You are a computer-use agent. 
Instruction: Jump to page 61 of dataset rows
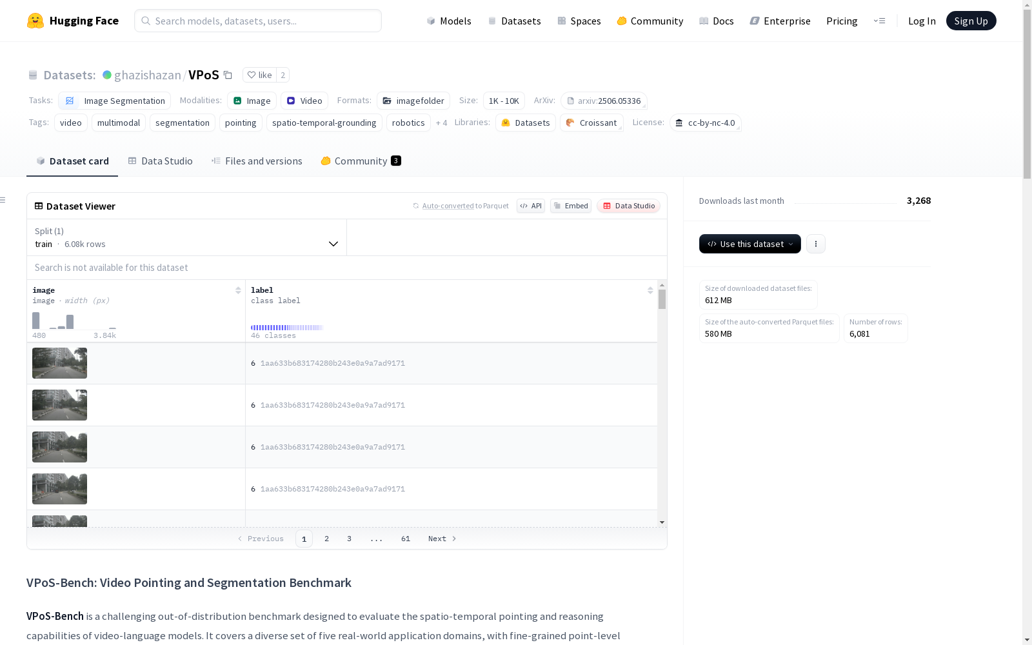[406, 539]
